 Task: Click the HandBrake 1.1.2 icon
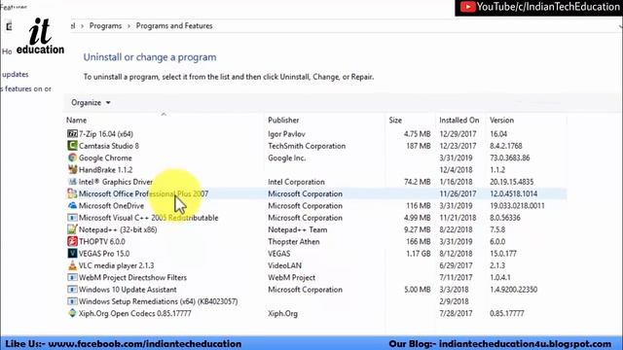[x=72, y=169]
